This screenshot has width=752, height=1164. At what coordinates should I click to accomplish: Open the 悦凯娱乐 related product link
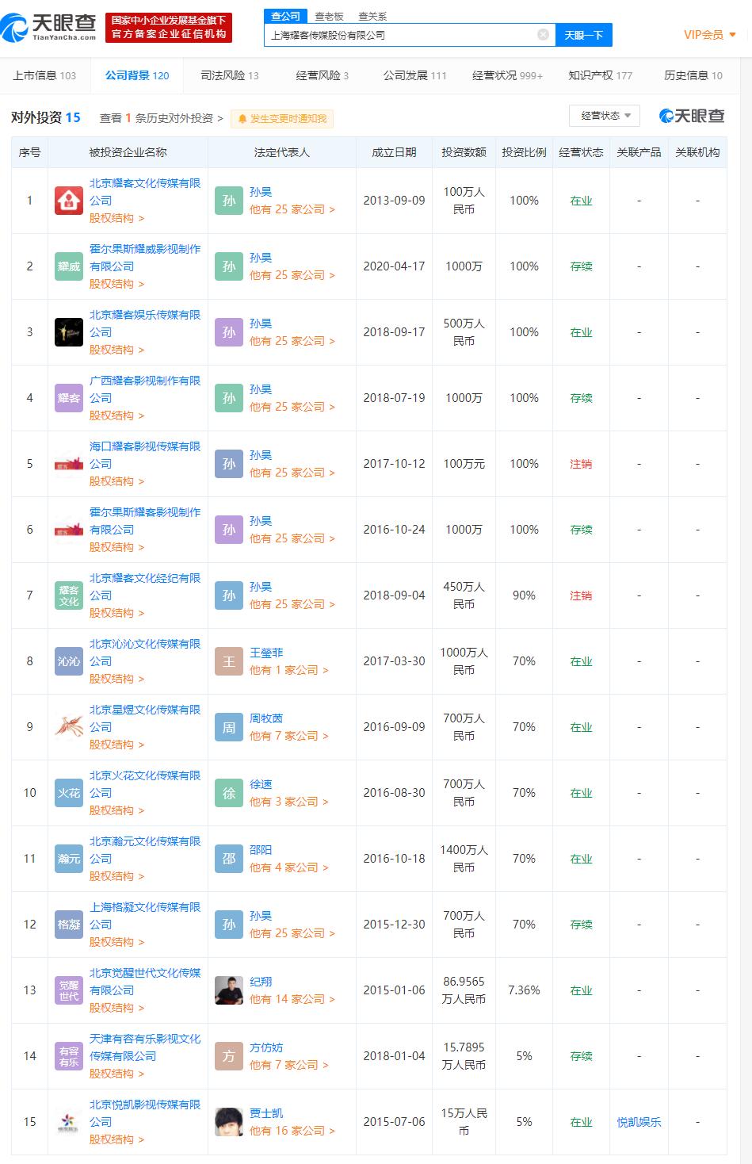(639, 1122)
